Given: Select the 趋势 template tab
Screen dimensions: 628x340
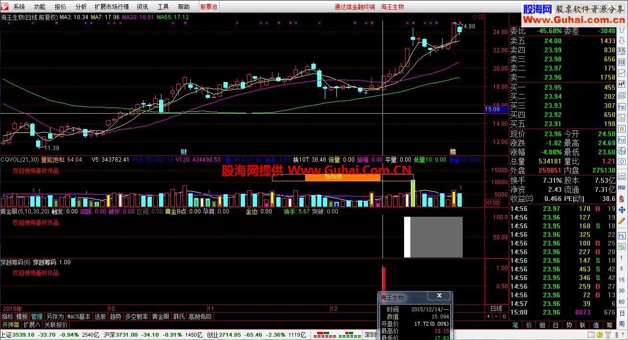Looking at the screenshot, I should (x=115, y=317).
